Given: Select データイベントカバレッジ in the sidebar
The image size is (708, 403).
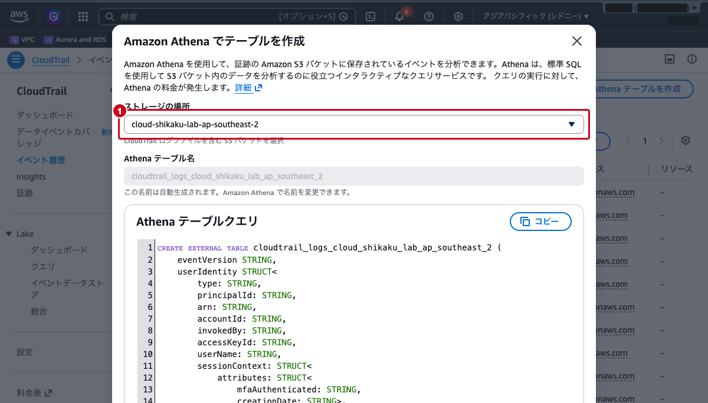Looking at the screenshot, I should click(x=54, y=137).
